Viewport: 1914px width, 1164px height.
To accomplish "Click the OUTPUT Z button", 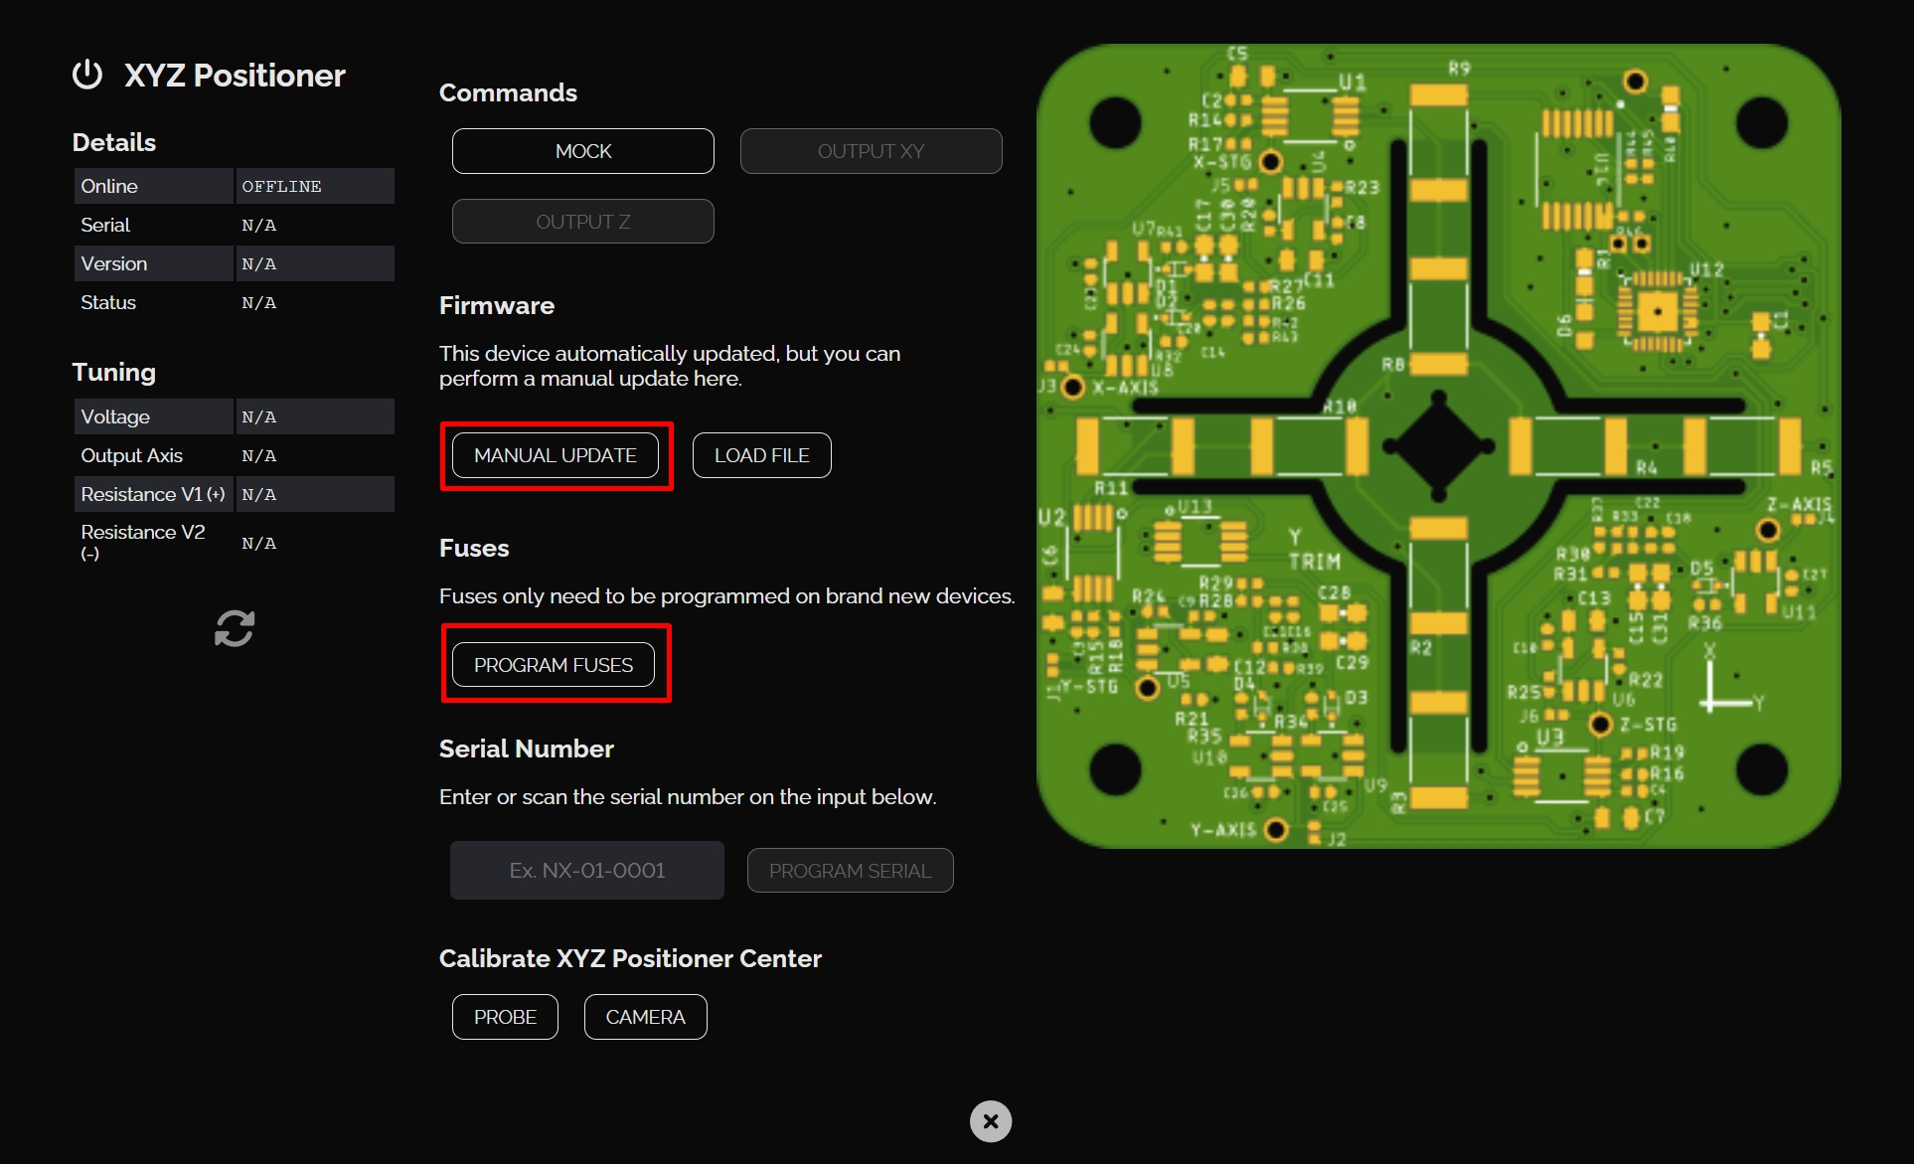I will tap(582, 222).
